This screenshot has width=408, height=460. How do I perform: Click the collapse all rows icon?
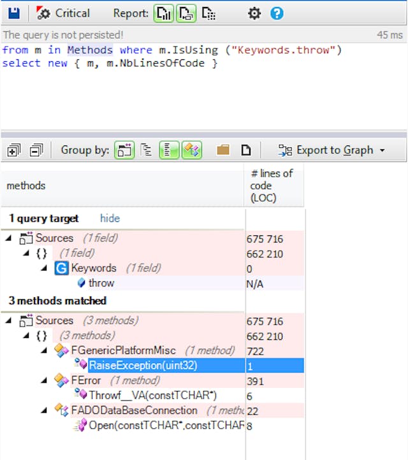coord(36,150)
